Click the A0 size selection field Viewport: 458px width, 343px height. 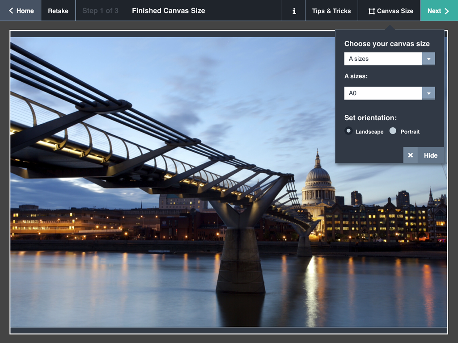pos(383,93)
